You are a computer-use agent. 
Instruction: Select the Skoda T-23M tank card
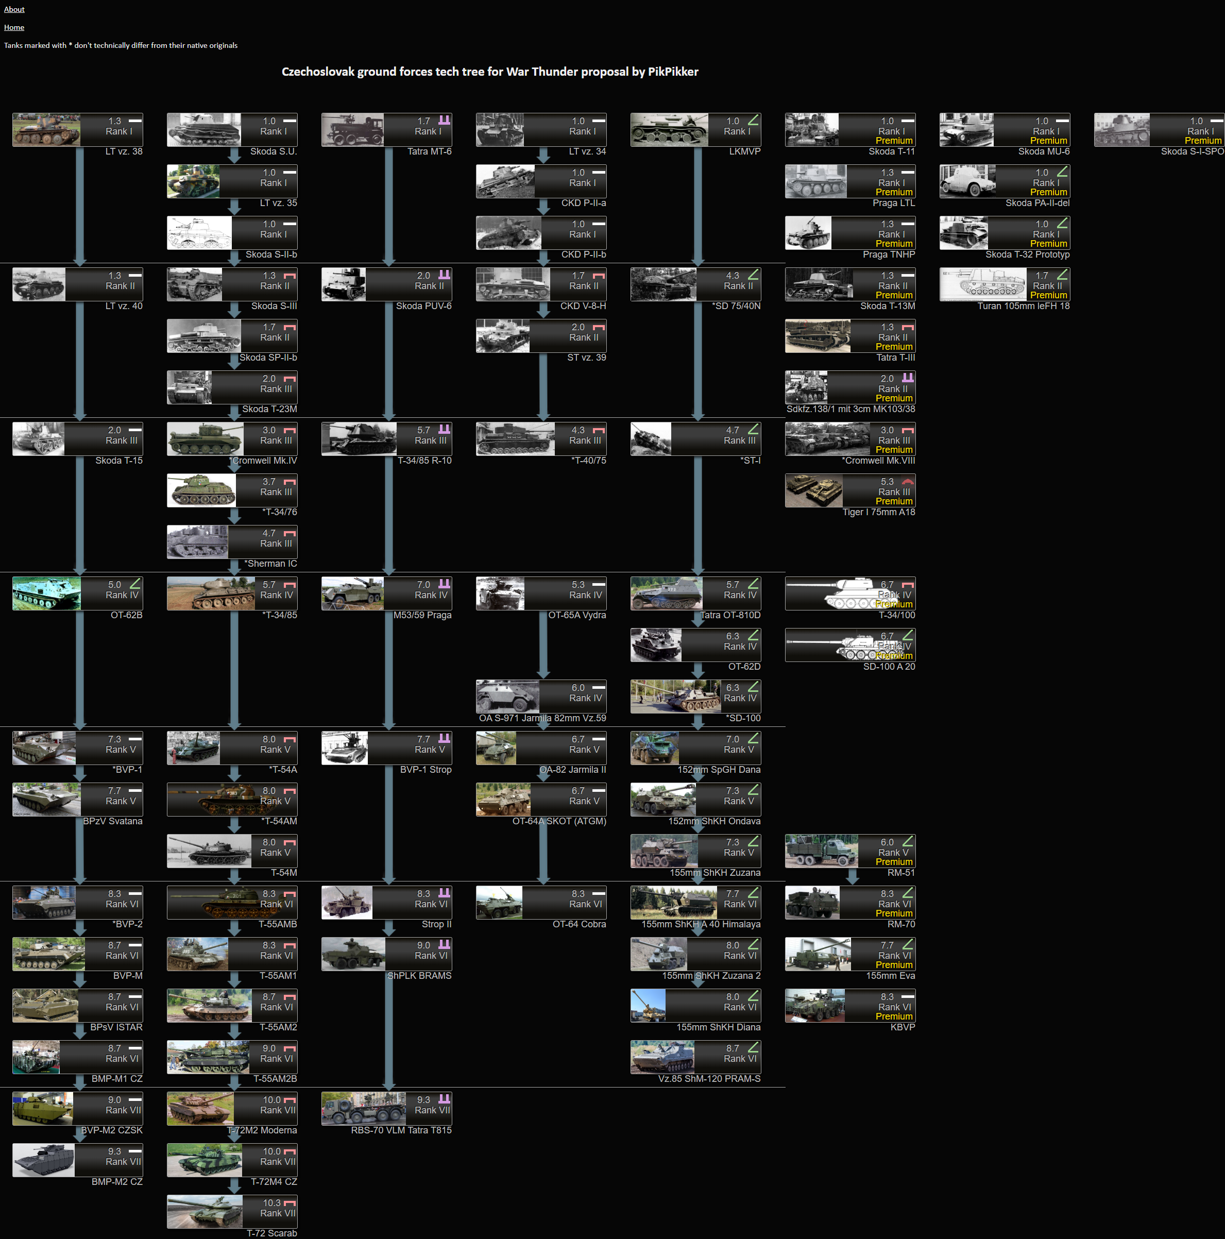pos(232,387)
